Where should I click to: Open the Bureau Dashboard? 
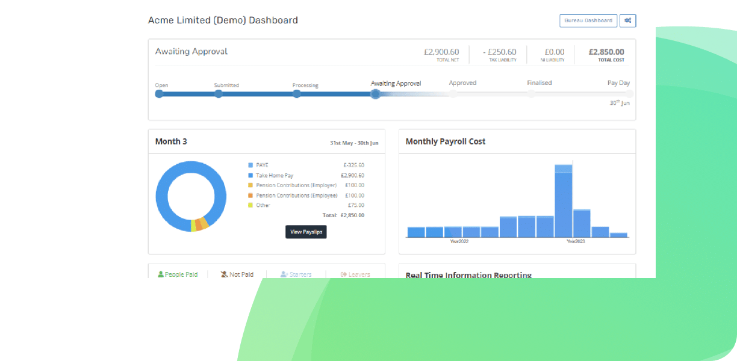[x=588, y=20]
